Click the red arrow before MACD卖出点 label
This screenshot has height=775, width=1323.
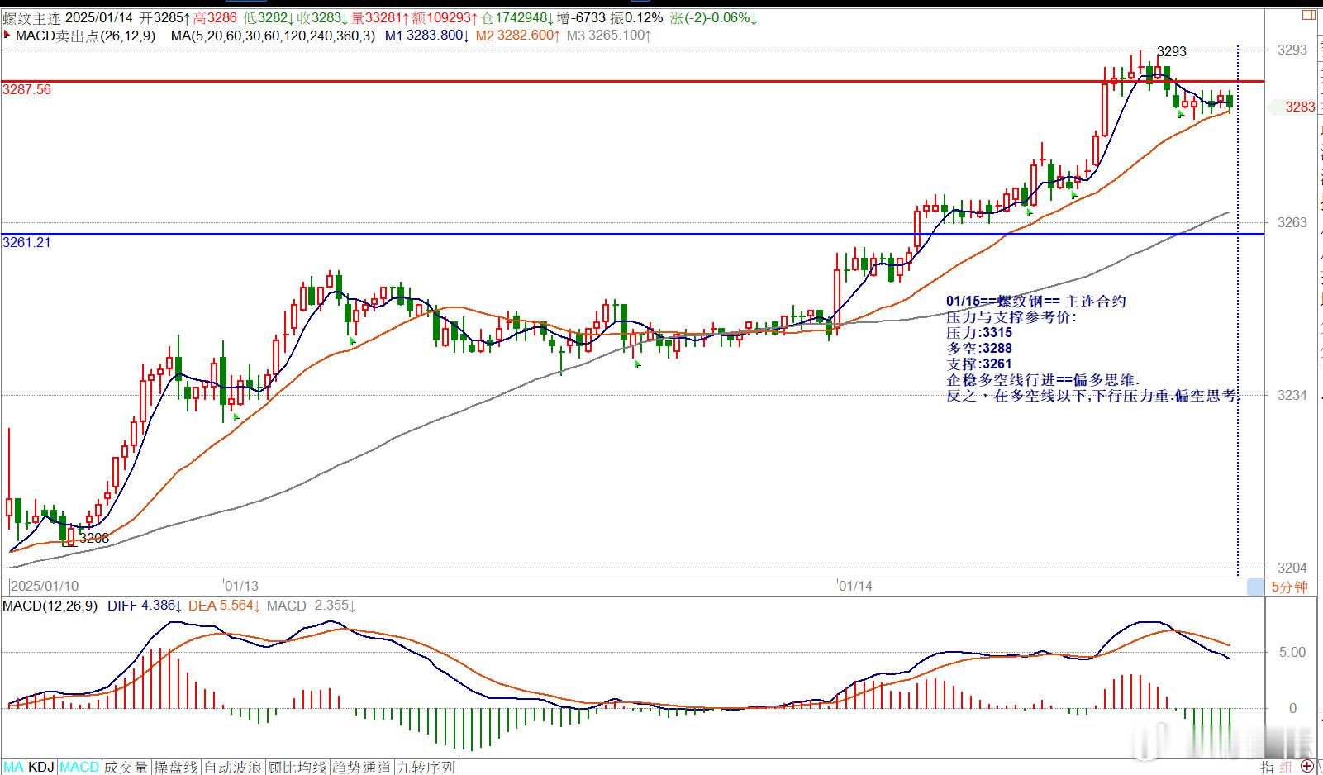[7, 36]
